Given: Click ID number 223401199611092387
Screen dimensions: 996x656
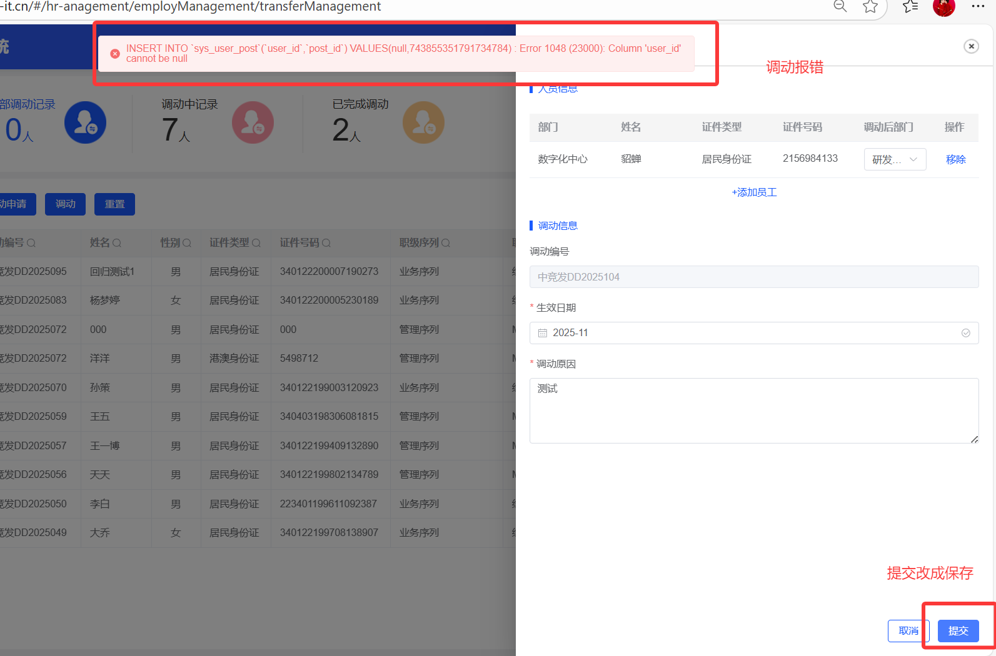Looking at the screenshot, I should point(328,504).
